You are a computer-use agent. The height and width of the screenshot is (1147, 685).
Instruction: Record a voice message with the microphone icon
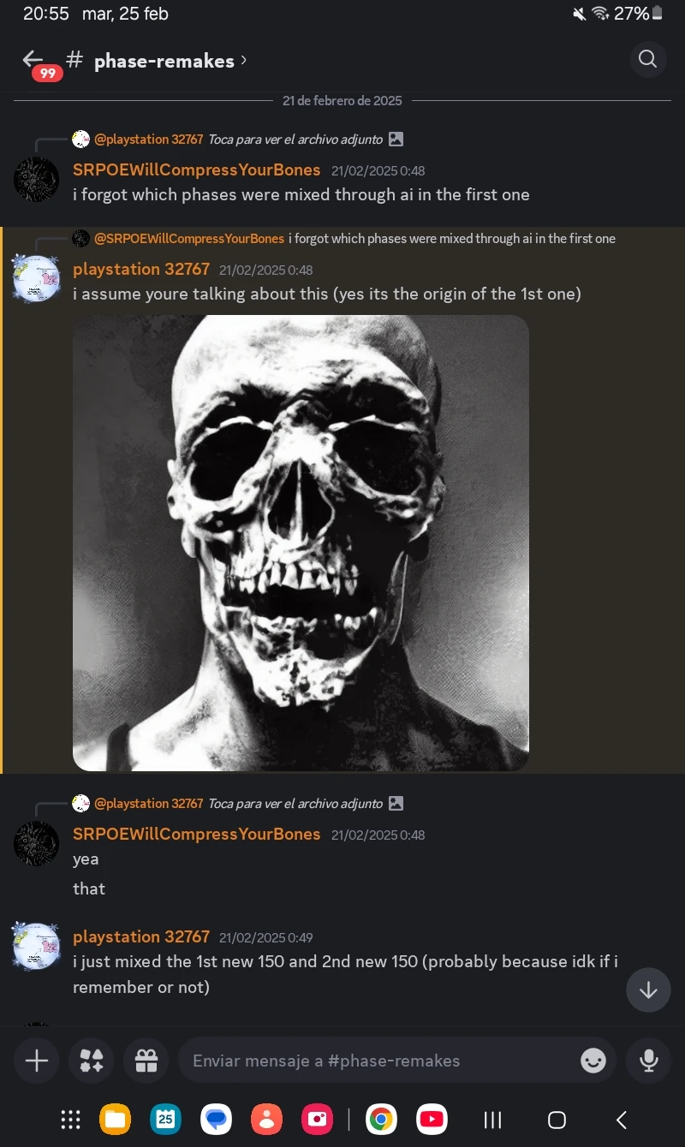(648, 1060)
